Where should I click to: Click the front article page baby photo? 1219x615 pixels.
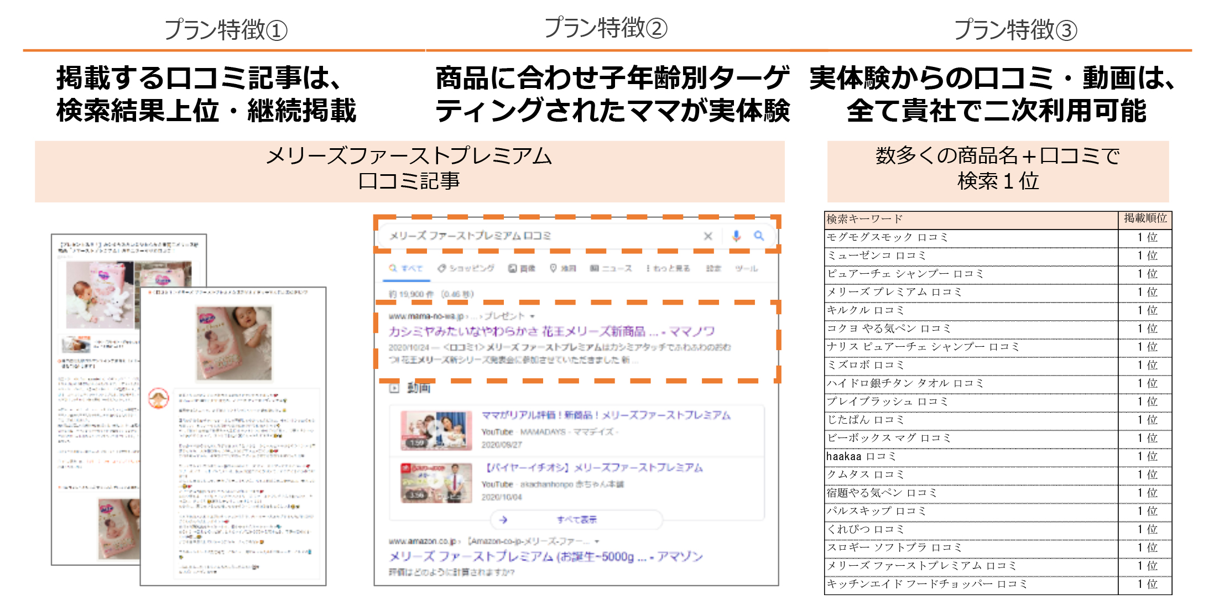(234, 343)
